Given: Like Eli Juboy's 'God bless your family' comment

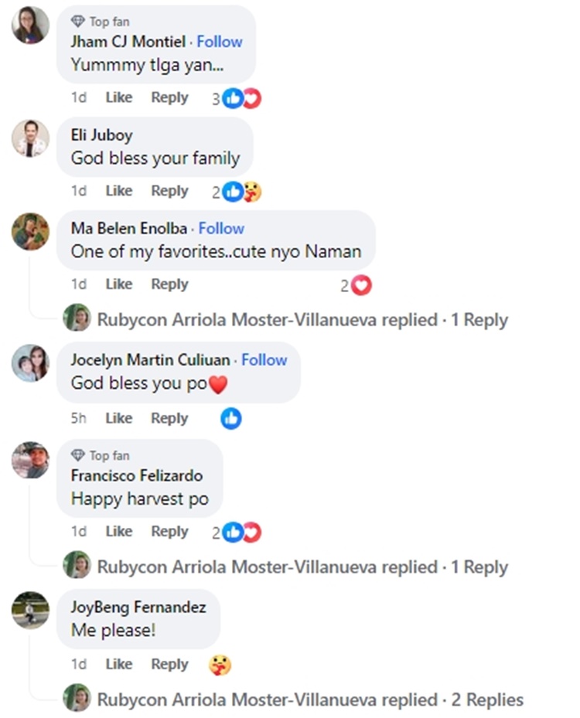Looking at the screenshot, I should [118, 191].
